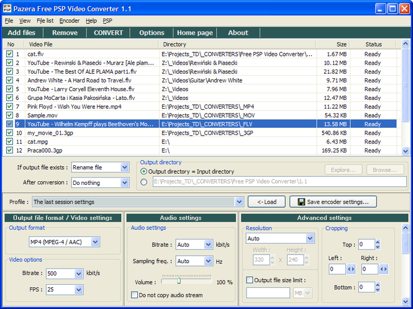Click the floppy disk icon on Save encoder settings
The width and height of the screenshot is (413, 309).
point(301,202)
